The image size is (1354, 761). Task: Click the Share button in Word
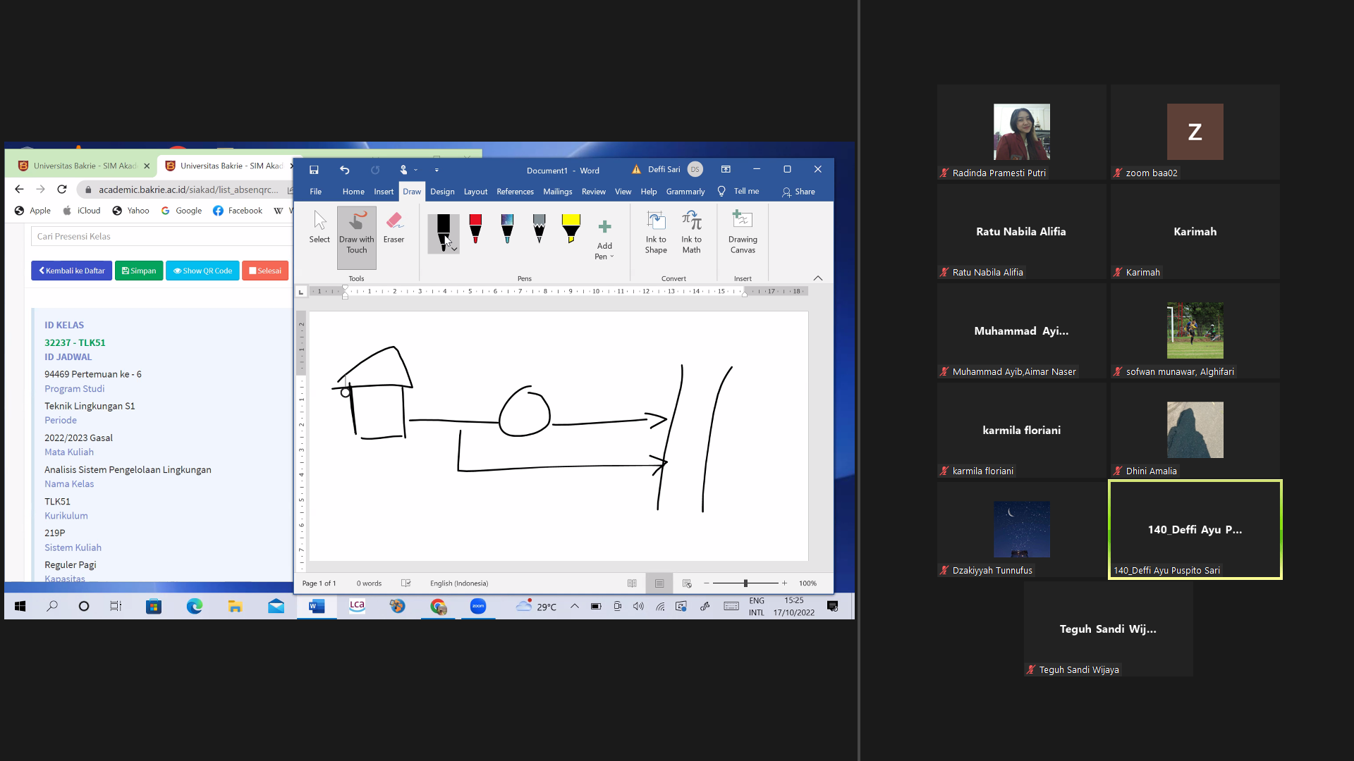point(798,192)
